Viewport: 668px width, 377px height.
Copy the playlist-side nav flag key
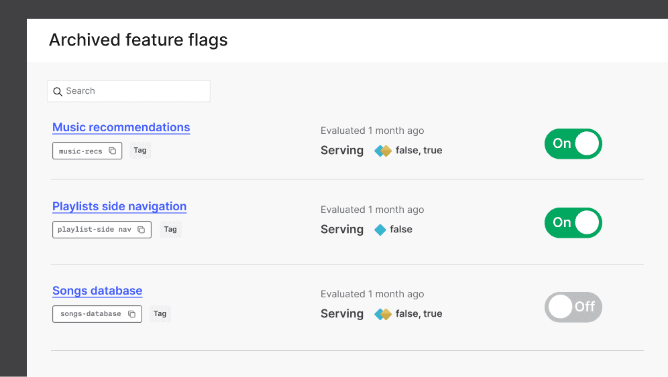[x=142, y=230]
